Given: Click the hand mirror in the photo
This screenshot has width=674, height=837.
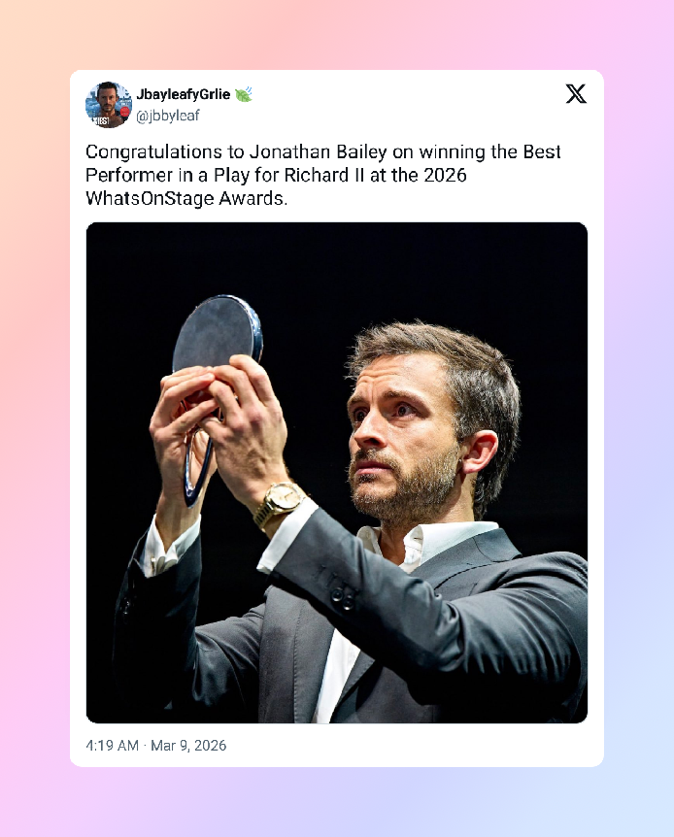Looking at the screenshot, I should [x=216, y=335].
